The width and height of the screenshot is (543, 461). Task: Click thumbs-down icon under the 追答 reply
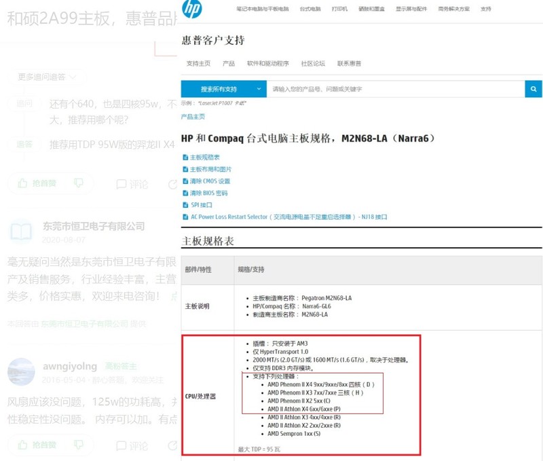point(79,183)
